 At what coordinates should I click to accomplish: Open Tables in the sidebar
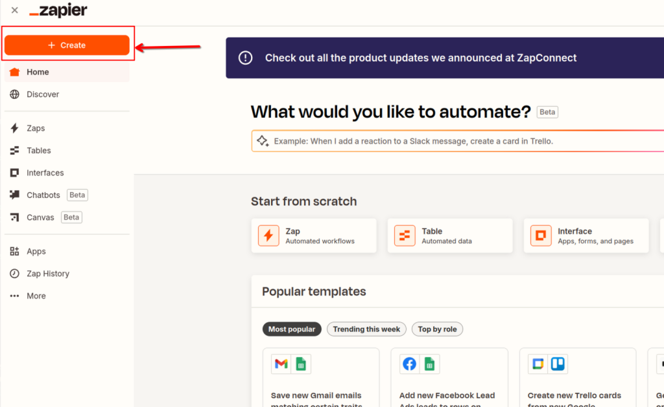tap(67, 151)
